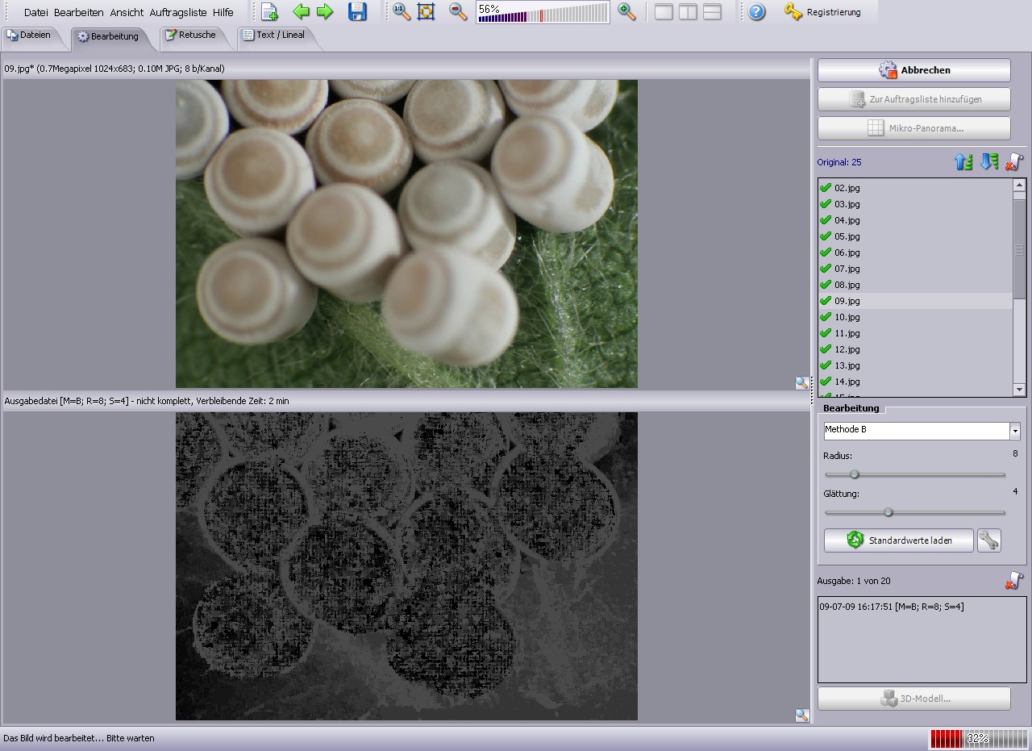This screenshot has width=1032, height=751.
Task: Uncheck the 12.jpg file checkmark
Action: pos(826,349)
